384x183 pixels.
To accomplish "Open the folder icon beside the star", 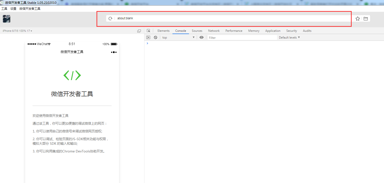I will [x=366, y=19].
